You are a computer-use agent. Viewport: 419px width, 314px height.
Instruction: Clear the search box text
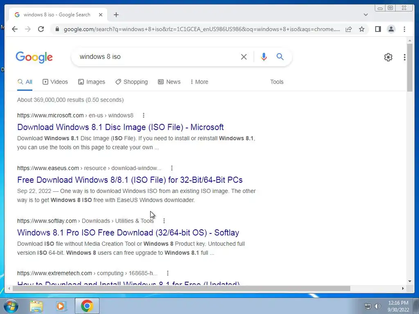[x=244, y=56]
